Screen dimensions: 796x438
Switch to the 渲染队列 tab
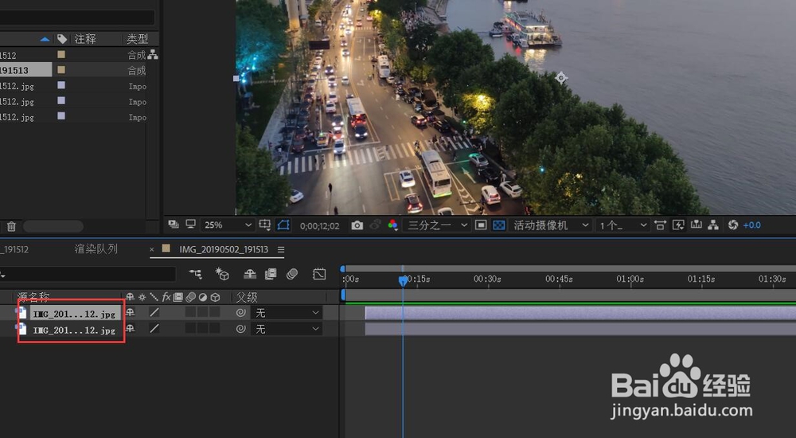coord(96,249)
